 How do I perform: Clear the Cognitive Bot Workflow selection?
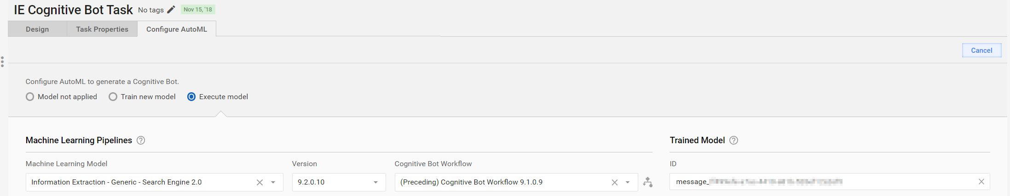(x=614, y=182)
